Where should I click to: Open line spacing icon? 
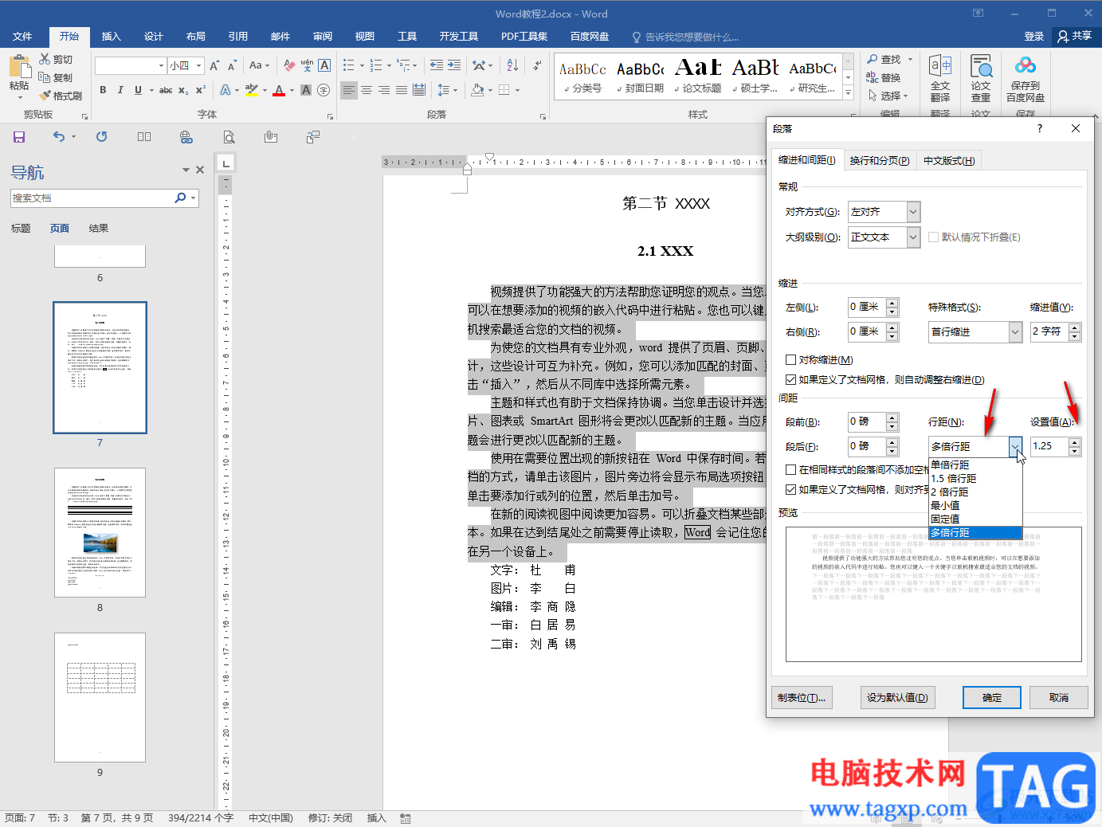point(444,90)
